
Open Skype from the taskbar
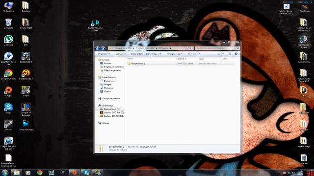pyautogui.click(x=86, y=173)
